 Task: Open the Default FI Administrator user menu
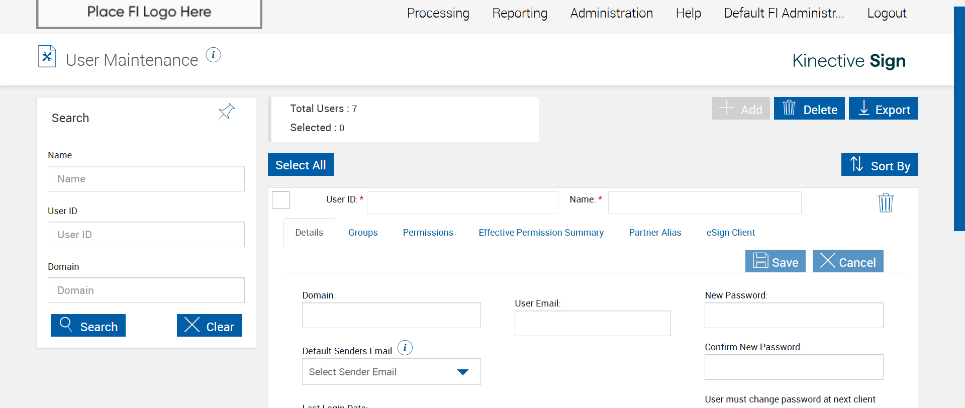(x=784, y=13)
